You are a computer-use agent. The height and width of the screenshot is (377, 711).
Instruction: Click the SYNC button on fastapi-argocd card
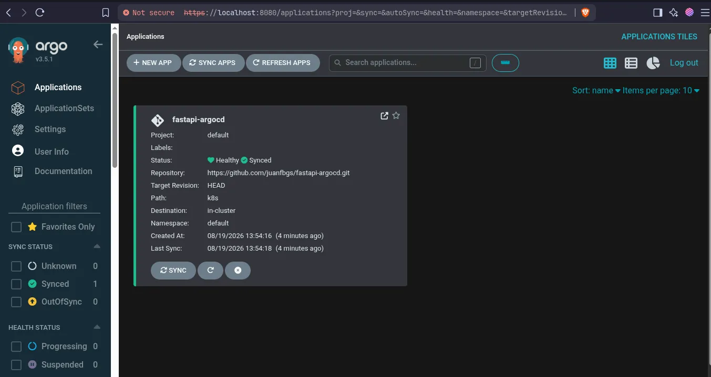173,271
